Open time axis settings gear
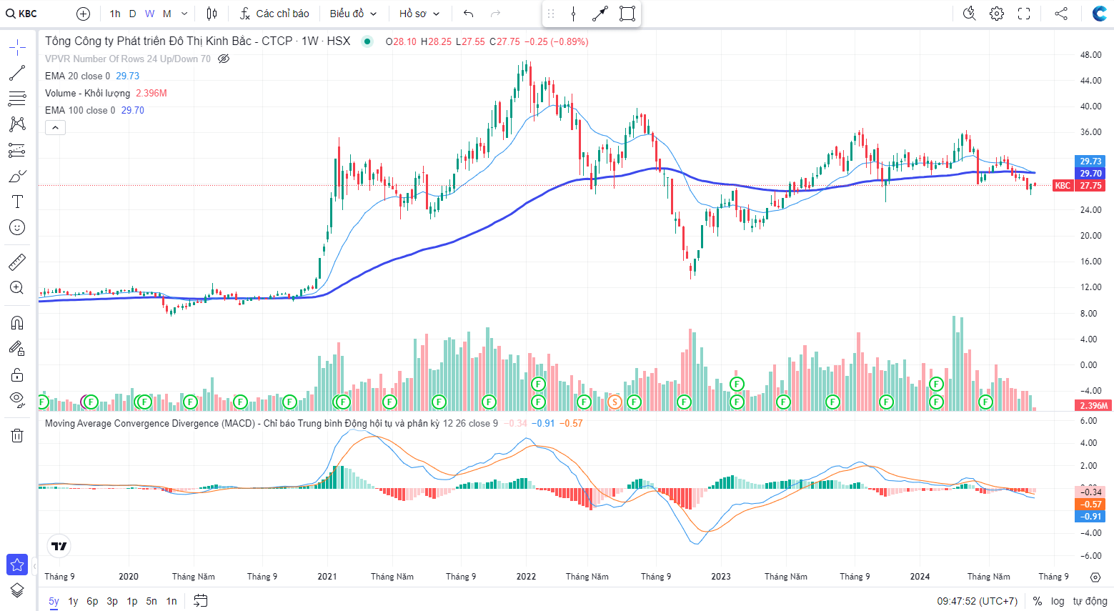Image resolution: width=1114 pixels, height=611 pixels. [1095, 577]
